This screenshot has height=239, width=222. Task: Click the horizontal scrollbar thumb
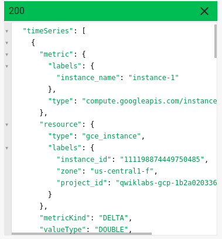(81, 234)
